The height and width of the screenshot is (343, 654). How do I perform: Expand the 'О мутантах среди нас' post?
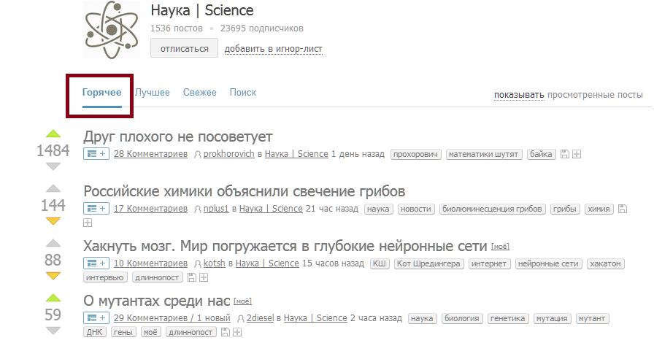point(96,318)
